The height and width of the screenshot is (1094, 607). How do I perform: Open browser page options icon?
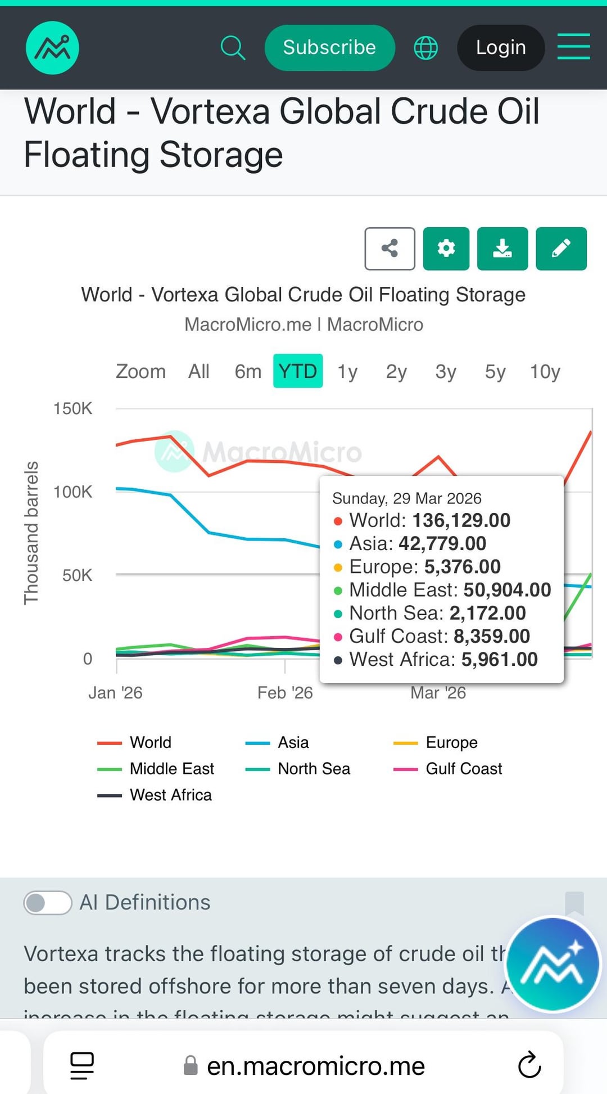point(82,1065)
